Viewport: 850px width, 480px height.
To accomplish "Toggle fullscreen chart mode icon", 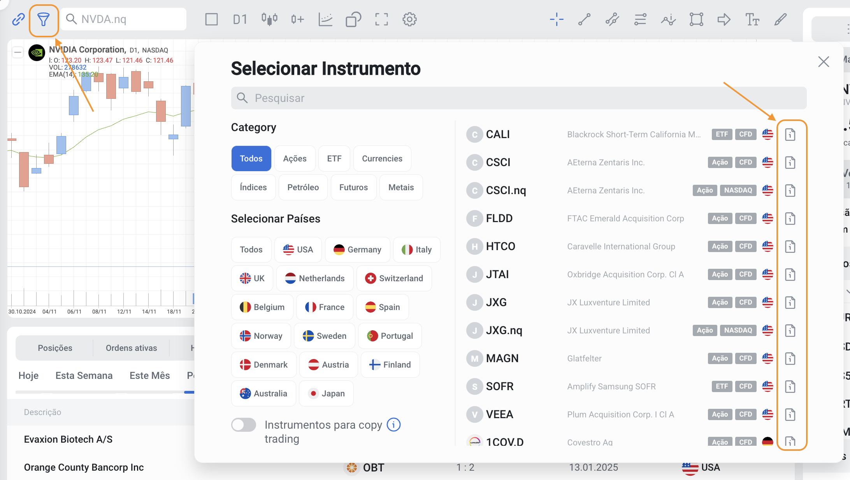I will tap(381, 19).
